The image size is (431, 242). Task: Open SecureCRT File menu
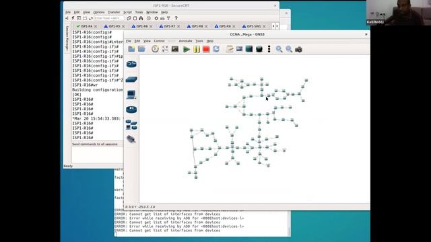pos(68,12)
